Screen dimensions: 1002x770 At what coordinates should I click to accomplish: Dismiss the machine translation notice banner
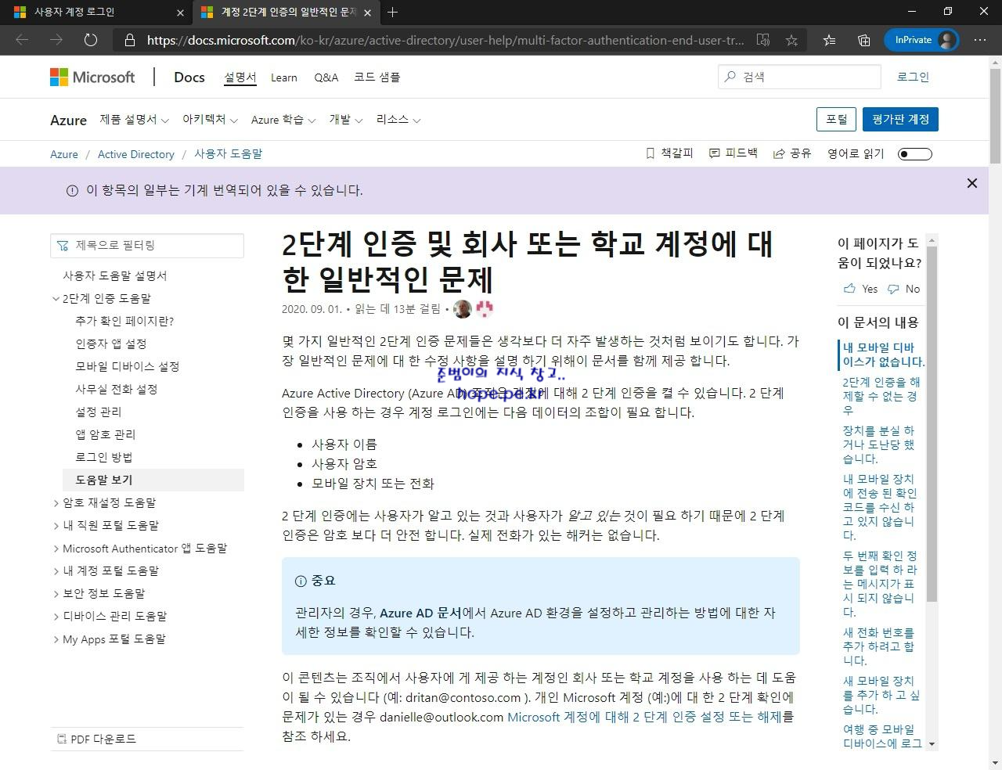pyautogui.click(x=972, y=183)
